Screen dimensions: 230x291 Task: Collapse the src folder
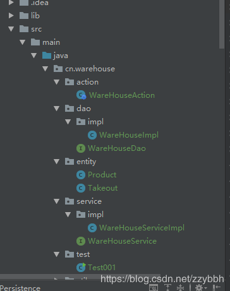11,29
